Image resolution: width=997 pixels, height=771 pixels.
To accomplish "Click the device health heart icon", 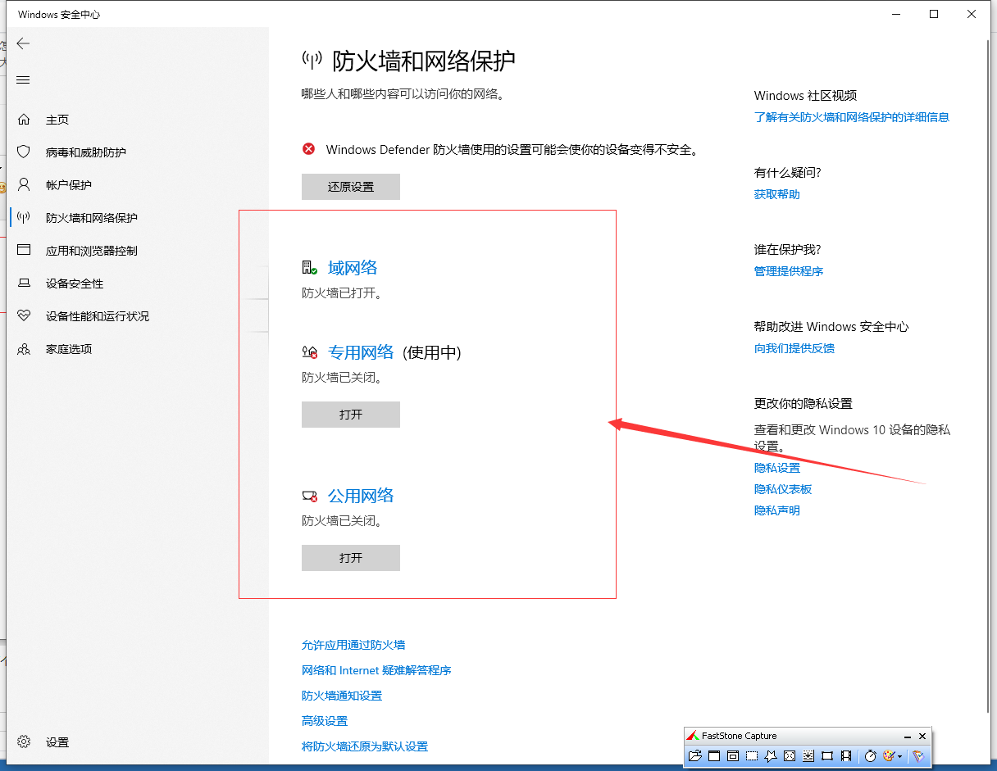I will pos(24,315).
